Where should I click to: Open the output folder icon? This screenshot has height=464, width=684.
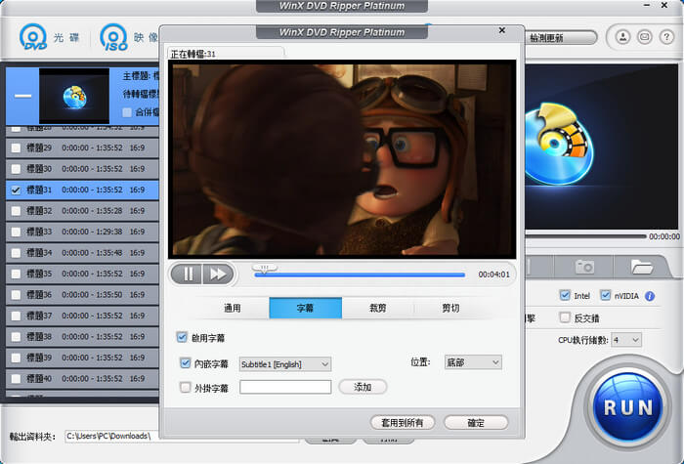[642, 266]
